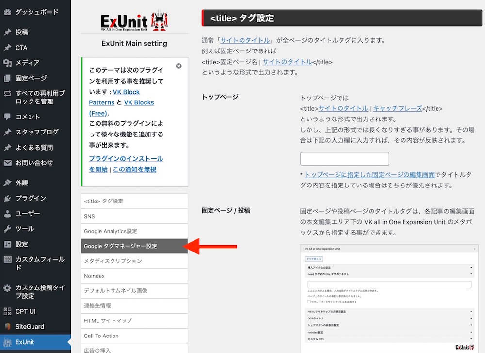Click the VK All in One metabox screenshot
Image resolution: width=485 pixels, height=353 pixels.
click(389, 299)
